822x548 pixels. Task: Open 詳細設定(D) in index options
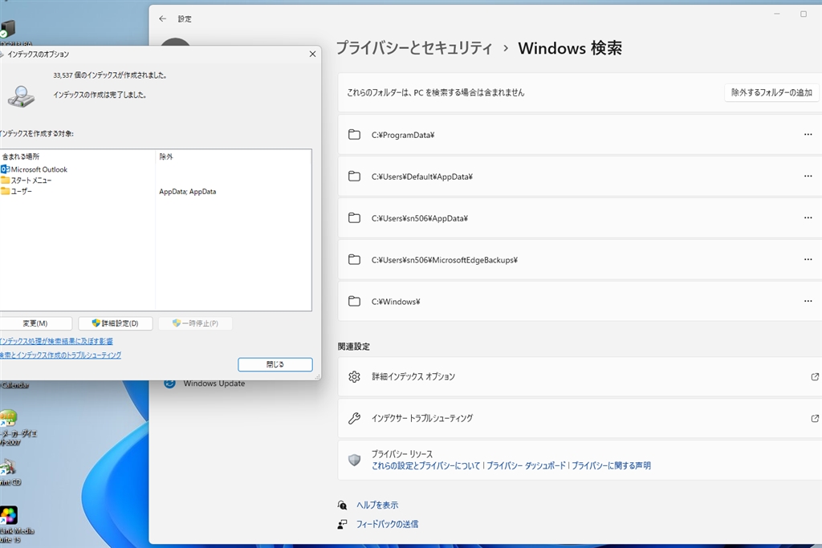[x=116, y=323]
